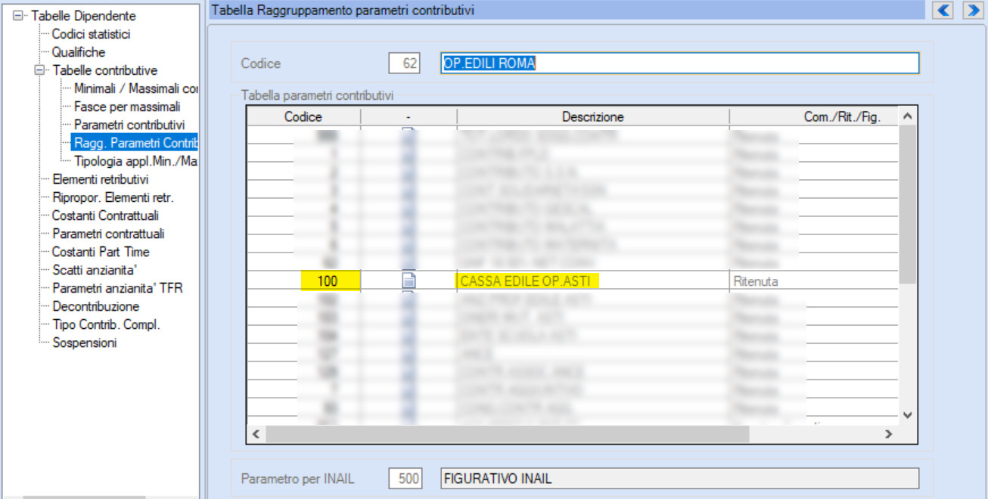
Task: Click the table's horizontal scroll right arrow
Action: [890, 434]
